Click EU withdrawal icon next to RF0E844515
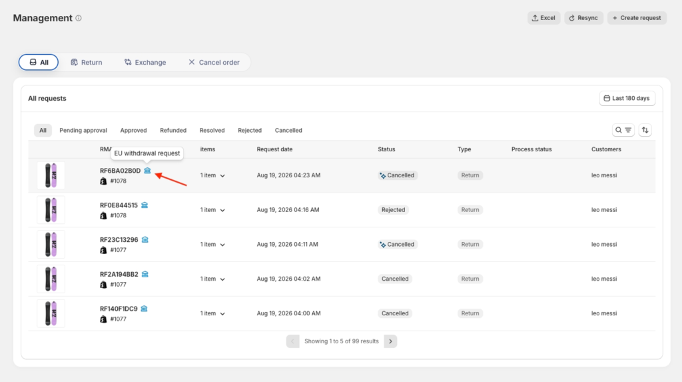This screenshot has height=382, width=682. [x=145, y=205]
